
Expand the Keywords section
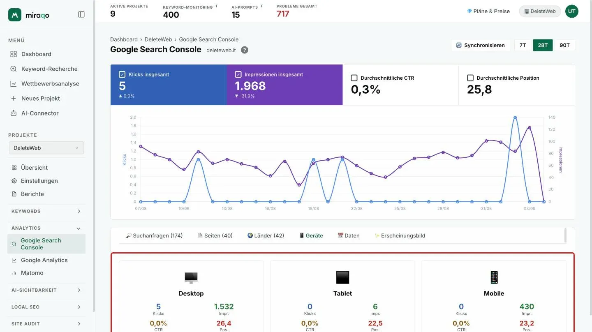coord(46,211)
